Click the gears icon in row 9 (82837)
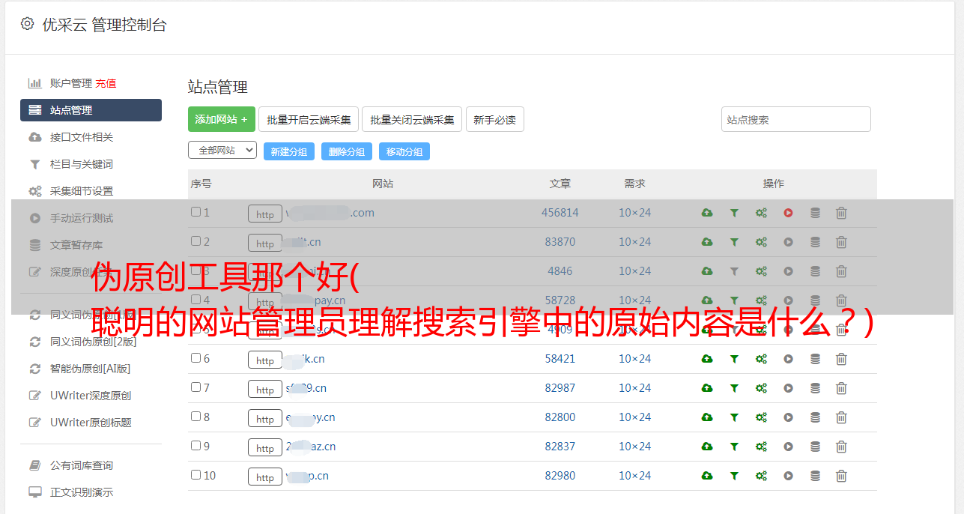Screen dimensions: 964x514 point(761,447)
